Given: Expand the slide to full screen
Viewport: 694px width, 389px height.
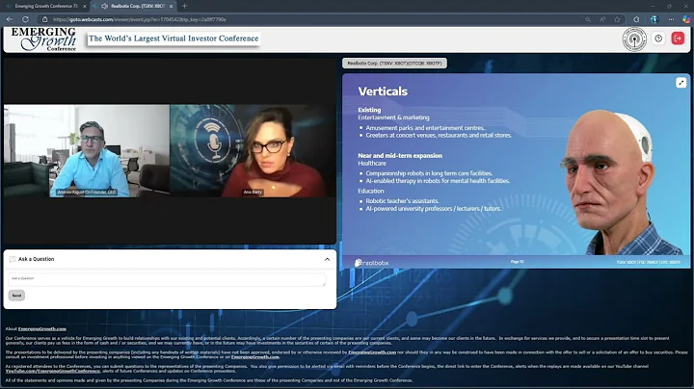Looking at the screenshot, I should coord(681,83).
